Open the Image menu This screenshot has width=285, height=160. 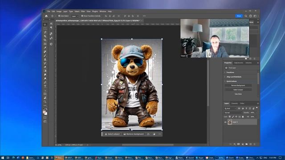tap(59, 12)
